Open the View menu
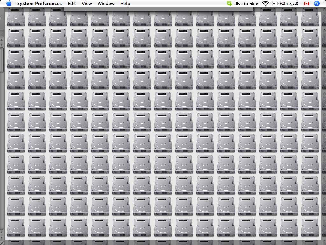The image size is (326, 245). tap(87, 4)
